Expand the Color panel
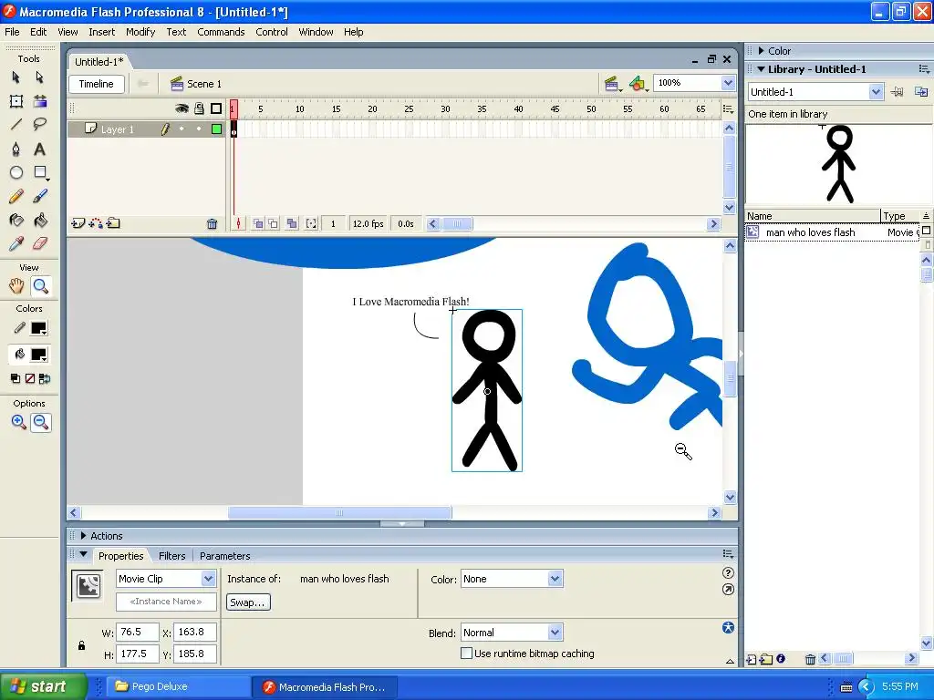This screenshot has width=934, height=700. pos(761,51)
